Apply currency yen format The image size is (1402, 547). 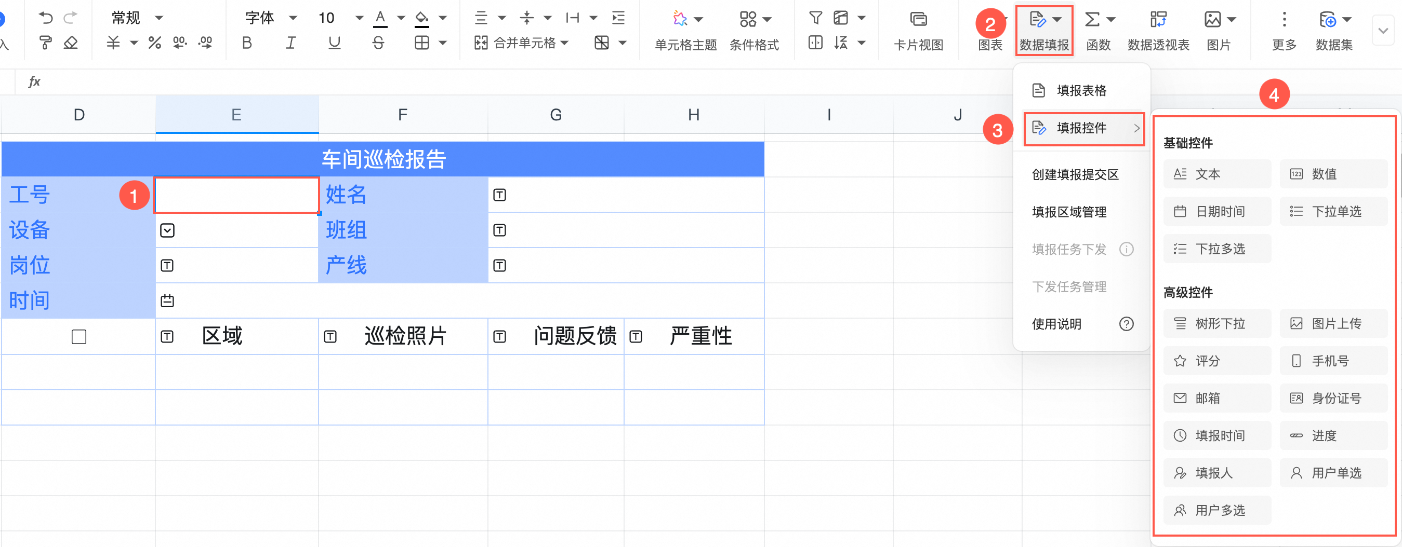[113, 43]
